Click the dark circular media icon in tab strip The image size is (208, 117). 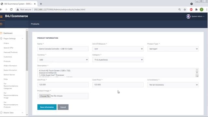coord(191,4)
